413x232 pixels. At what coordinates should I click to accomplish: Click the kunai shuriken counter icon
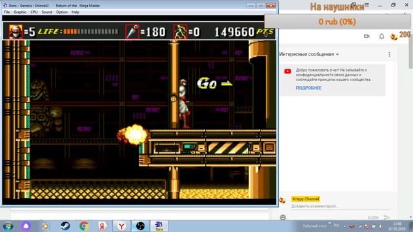point(132,32)
